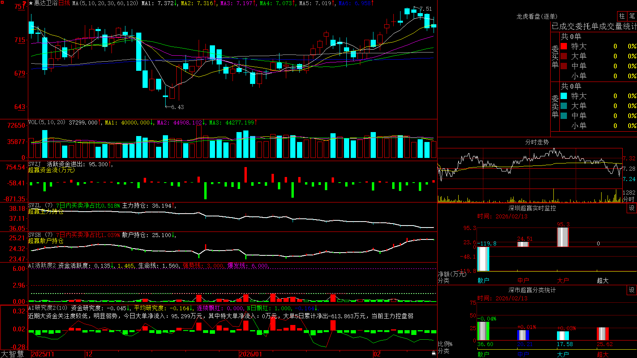Click MA3: 7.197 value

pyautogui.click(x=238, y=3)
